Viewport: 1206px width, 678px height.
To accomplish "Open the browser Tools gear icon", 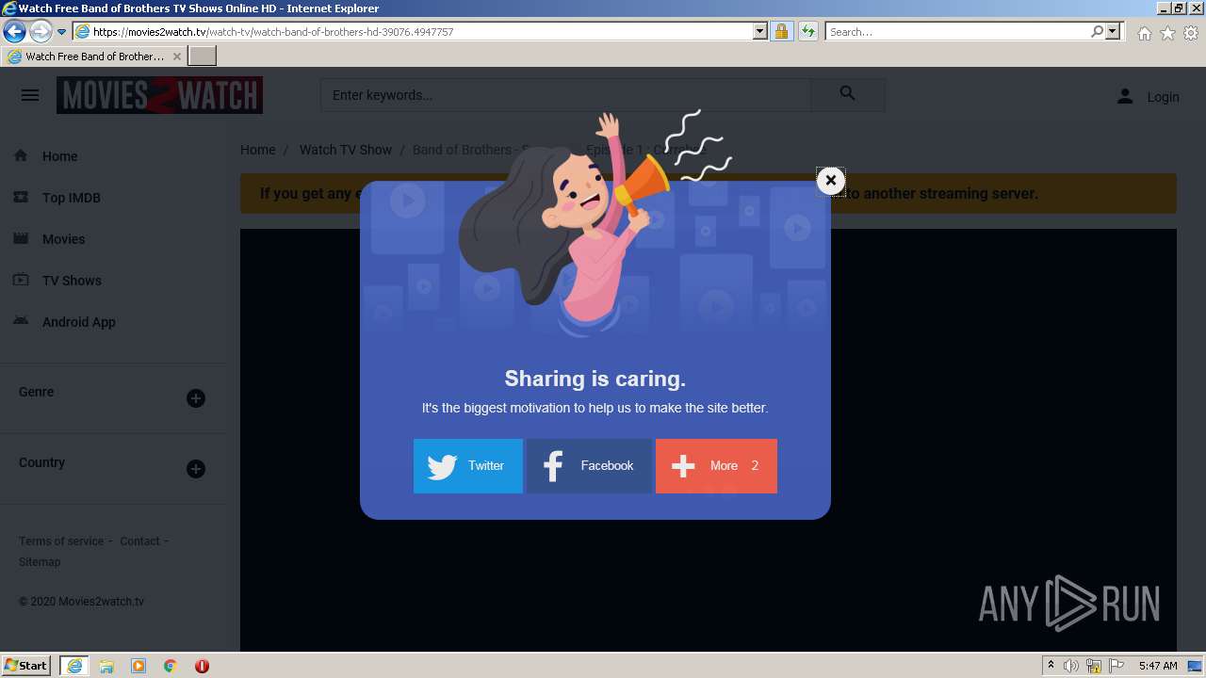I will 1191,33.
